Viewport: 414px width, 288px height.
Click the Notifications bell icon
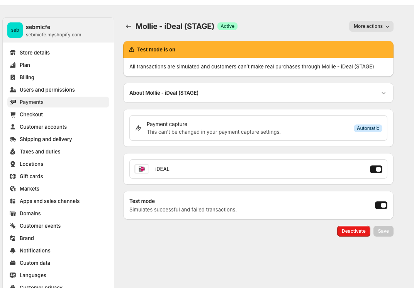point(13,251)
